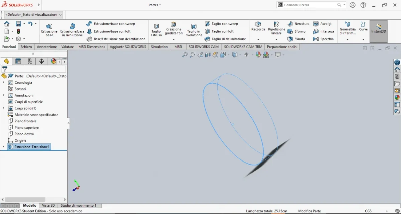
Task: Open the SOLIDWORKS CAM tab
Action: tap(204, 47)
